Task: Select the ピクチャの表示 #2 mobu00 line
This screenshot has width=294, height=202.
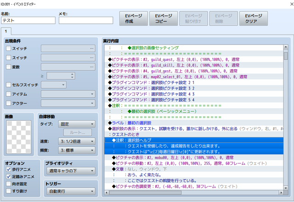Action: [x=194, y=157]
